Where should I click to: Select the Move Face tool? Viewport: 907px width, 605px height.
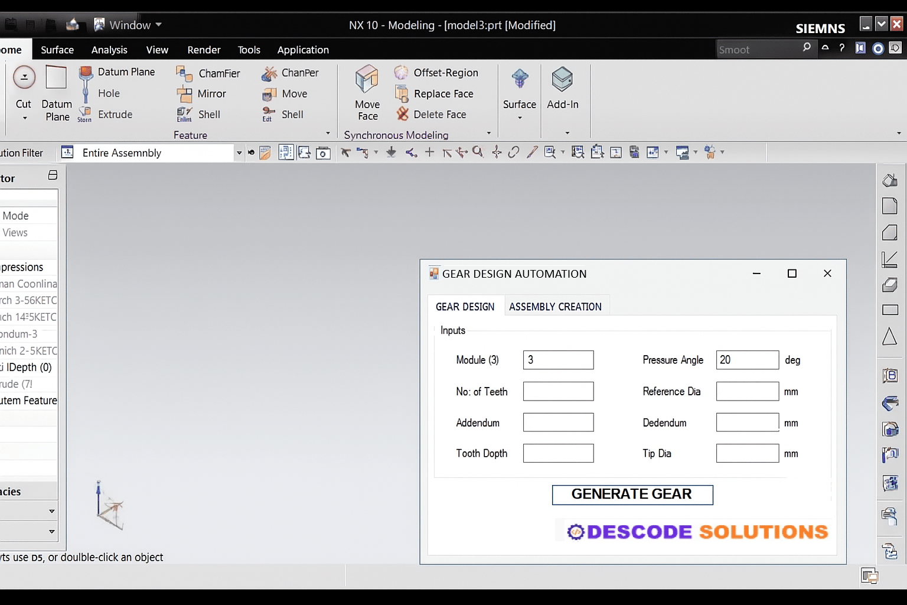click(x=366, y=92)
